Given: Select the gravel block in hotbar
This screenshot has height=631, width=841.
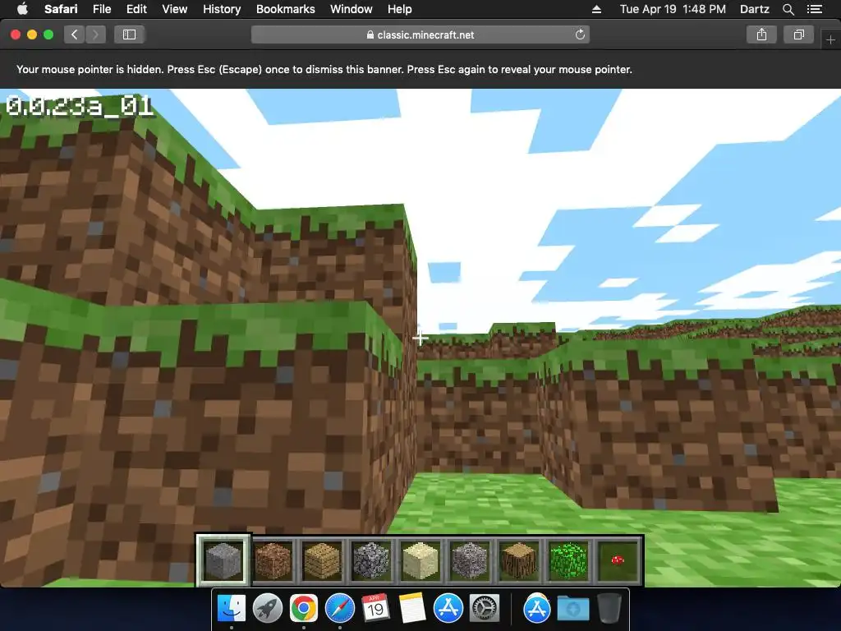Looking at the screenshot, I should pos(470,560).
